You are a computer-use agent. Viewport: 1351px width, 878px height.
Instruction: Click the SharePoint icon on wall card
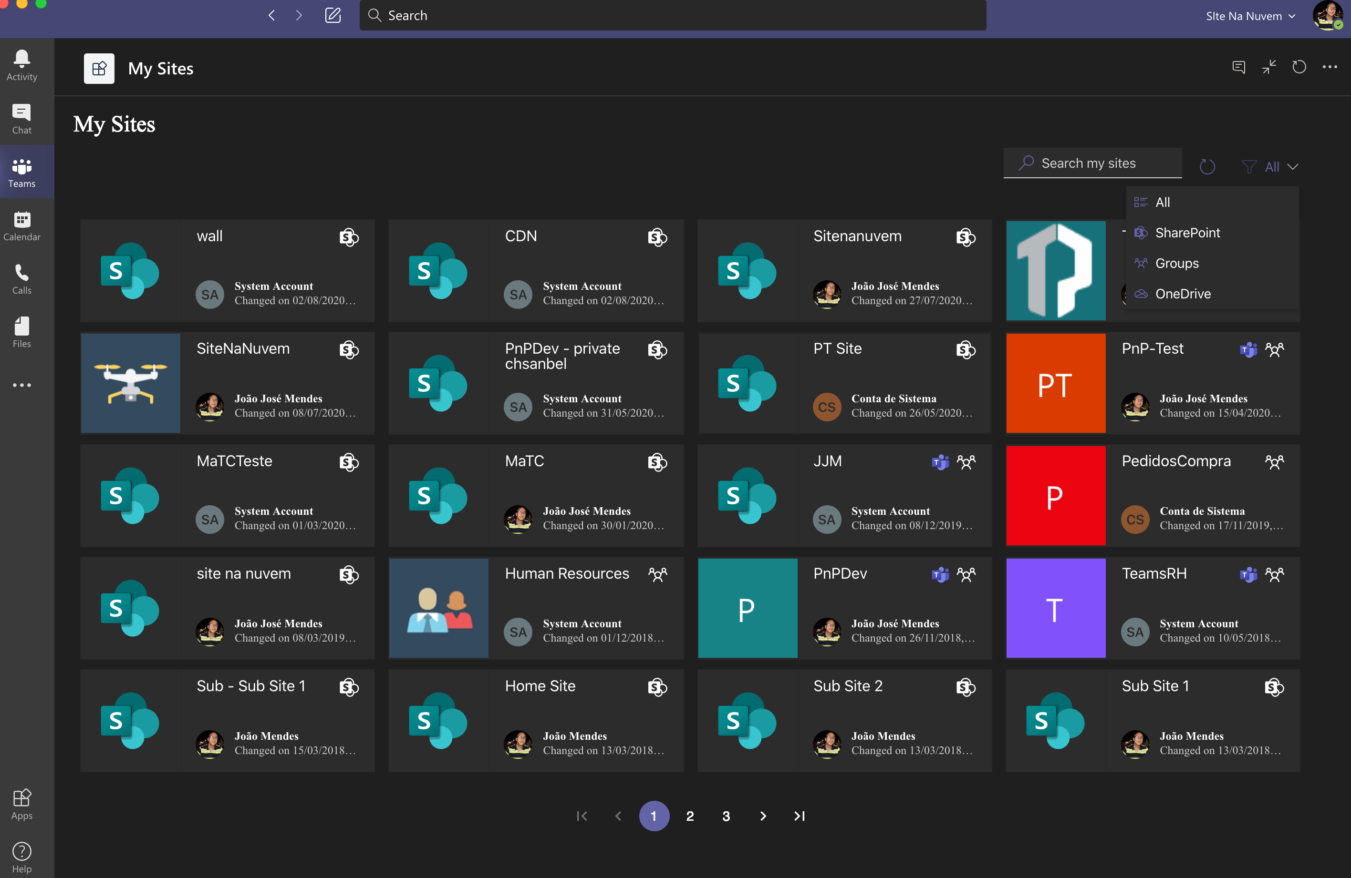(349, 237)
